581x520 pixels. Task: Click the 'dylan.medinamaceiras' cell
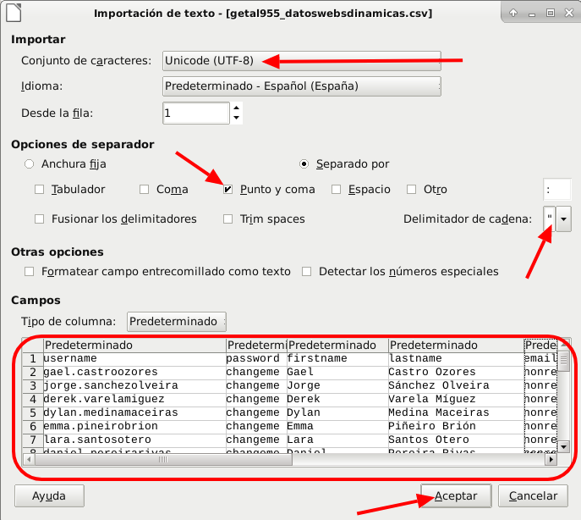pyautogui.click(x=134, y=412)
